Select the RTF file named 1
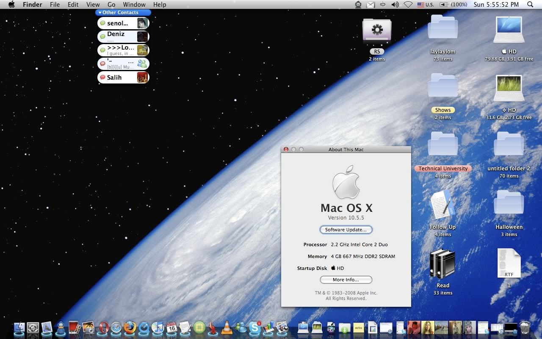 point(509,264)
